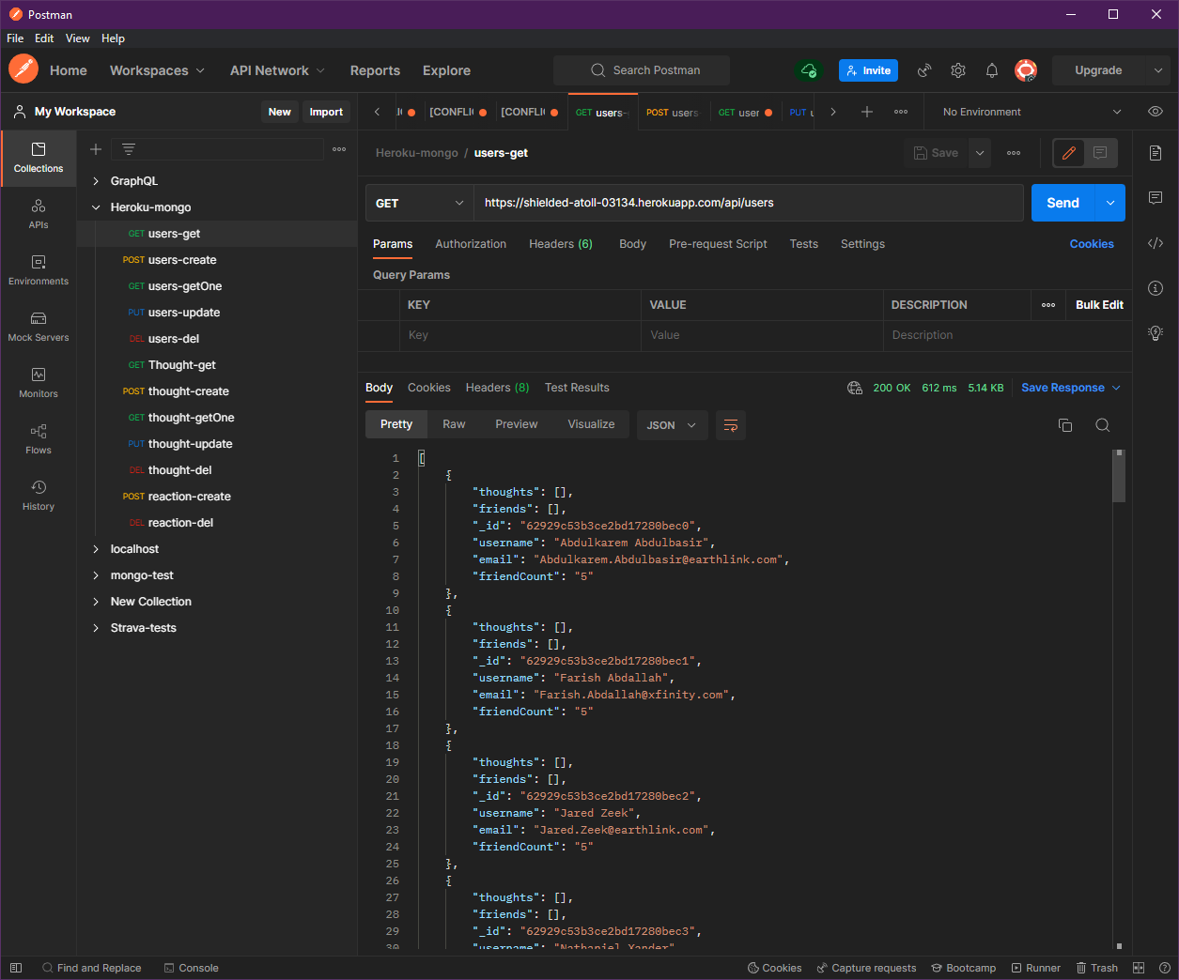Open Postman settings gear
Screen dimensions: 1179x980
[957, 70]
